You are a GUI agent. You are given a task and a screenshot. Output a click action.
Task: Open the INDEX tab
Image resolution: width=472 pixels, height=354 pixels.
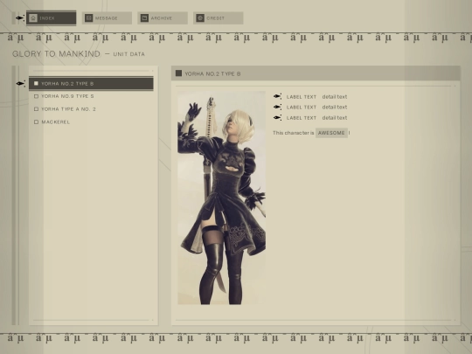click(52, 18)
